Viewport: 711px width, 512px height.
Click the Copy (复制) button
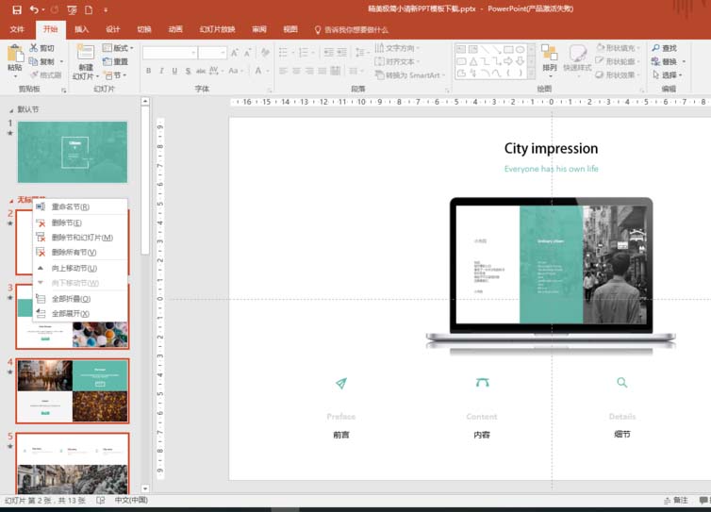click(41, 61)
